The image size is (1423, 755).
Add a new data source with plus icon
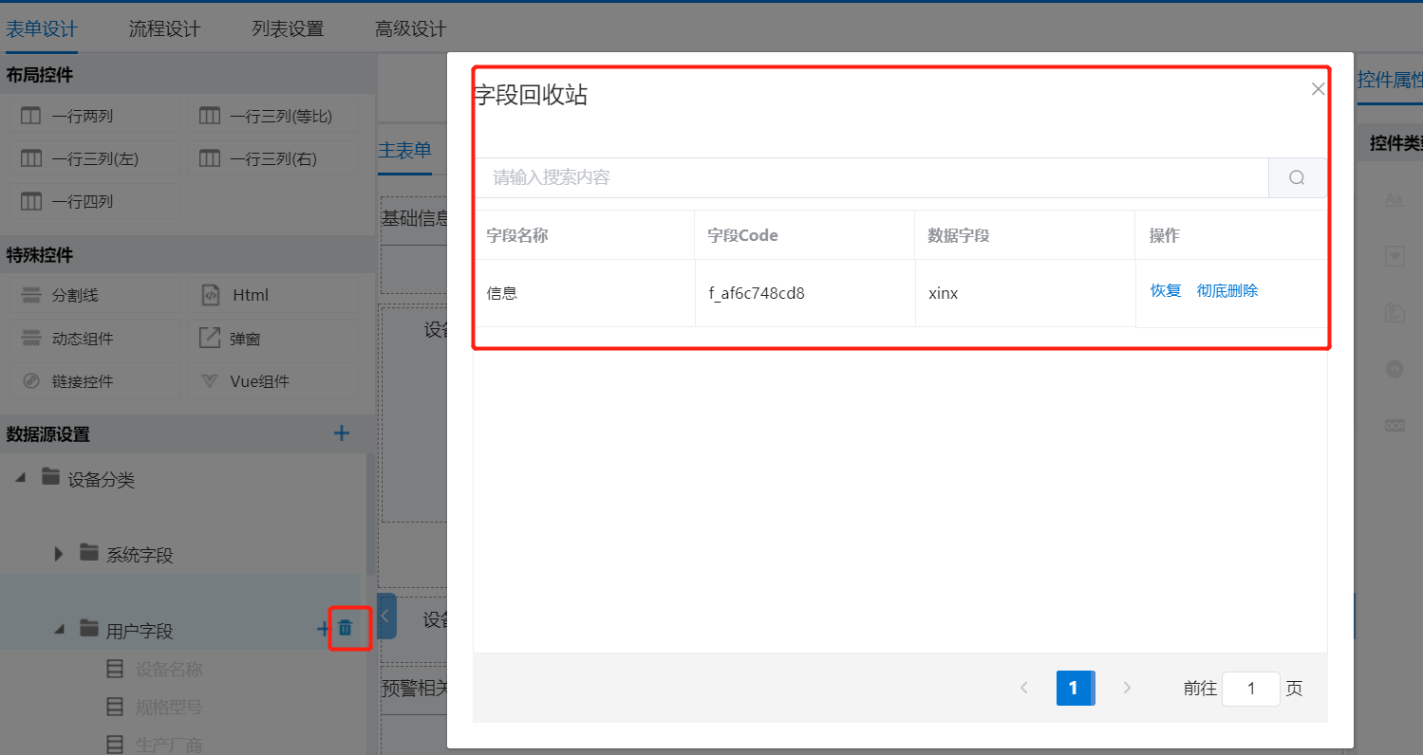click(342, 433)
